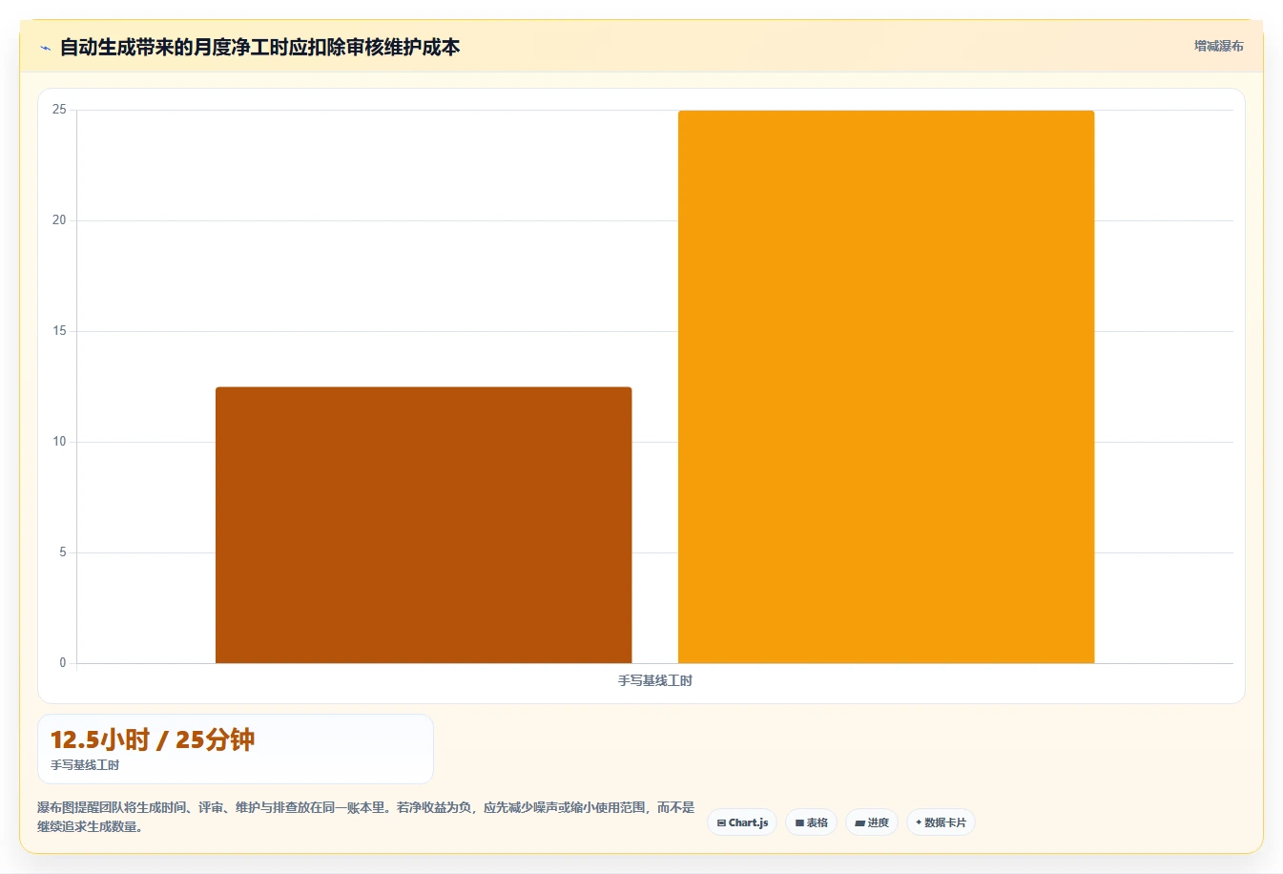Image resolution: width=1283 pixels, height=874 pixels.
Task: Click the lightning icon beside the panel title
Action: pos(45,48)
